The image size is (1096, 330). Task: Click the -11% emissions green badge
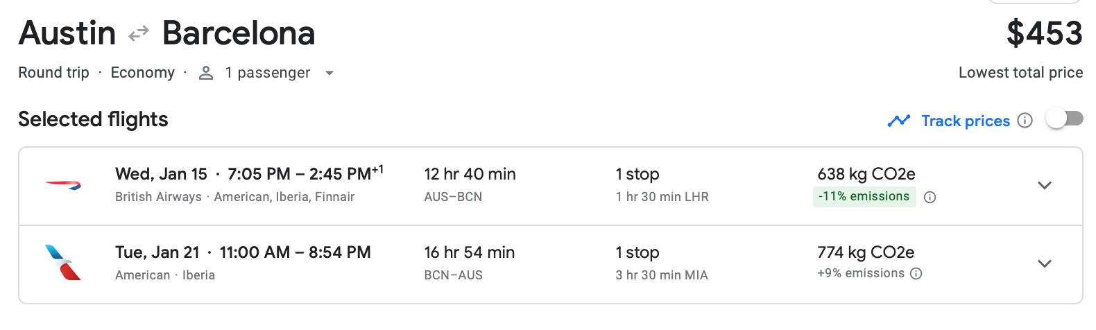click(x=864, y=196)
